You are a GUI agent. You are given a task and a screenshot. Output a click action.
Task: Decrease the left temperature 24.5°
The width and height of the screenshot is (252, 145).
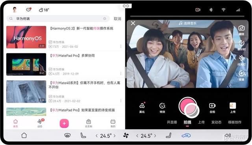pos(96,136)
